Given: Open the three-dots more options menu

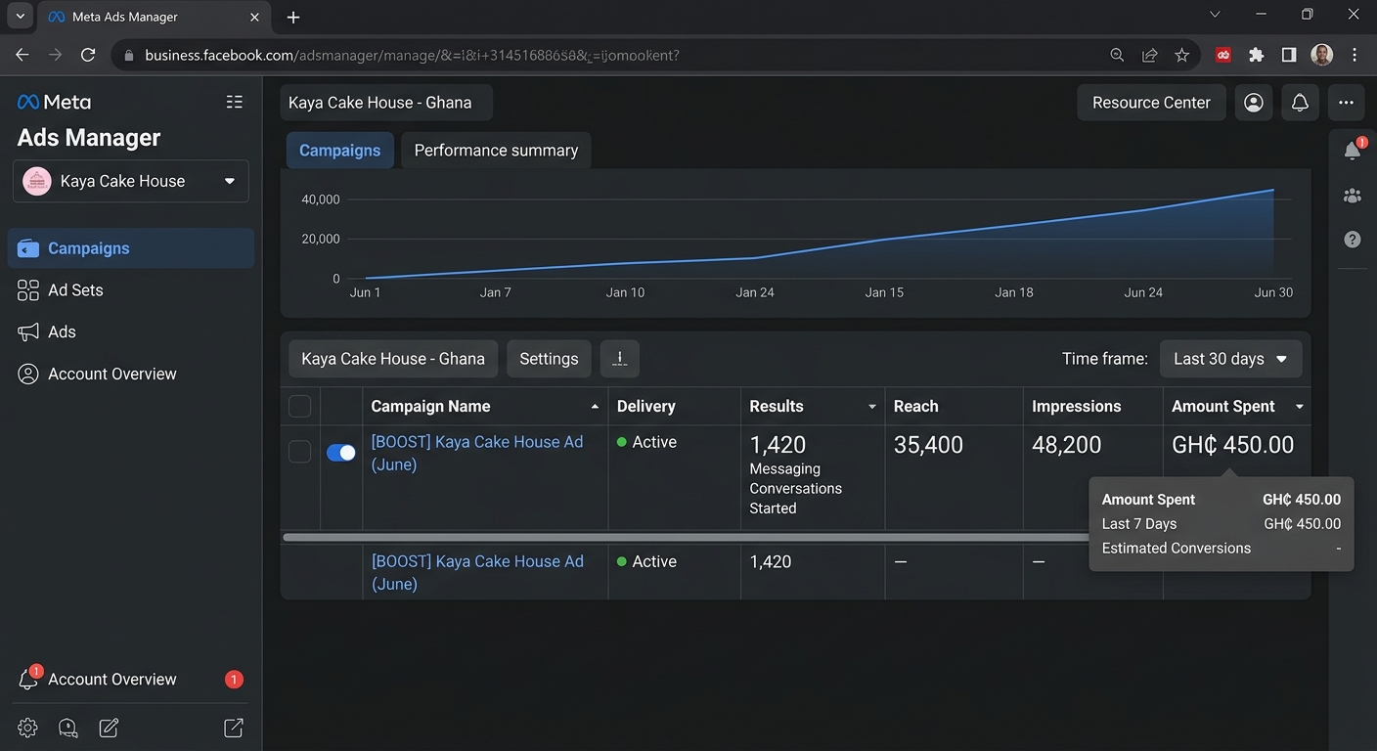Looking at the screenshot, I should (x=1347, y=103).
